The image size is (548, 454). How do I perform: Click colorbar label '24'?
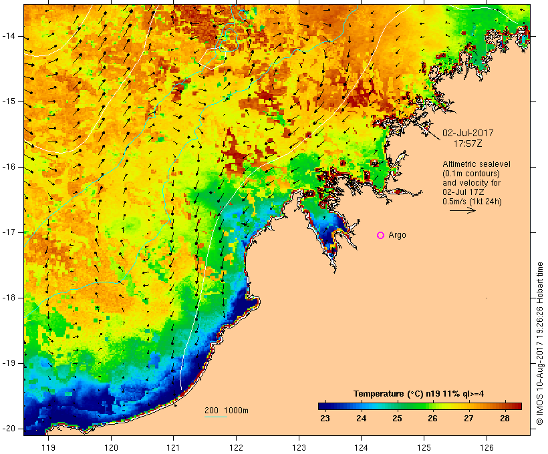tap(361, 419)
